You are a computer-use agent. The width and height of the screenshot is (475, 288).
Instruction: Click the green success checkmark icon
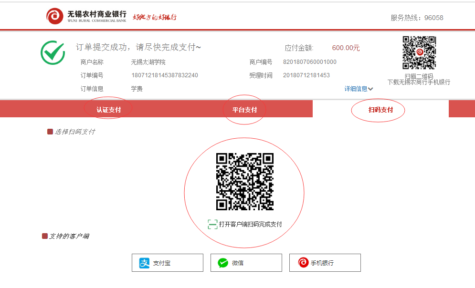pyautogui.click(x=53, y=52)
